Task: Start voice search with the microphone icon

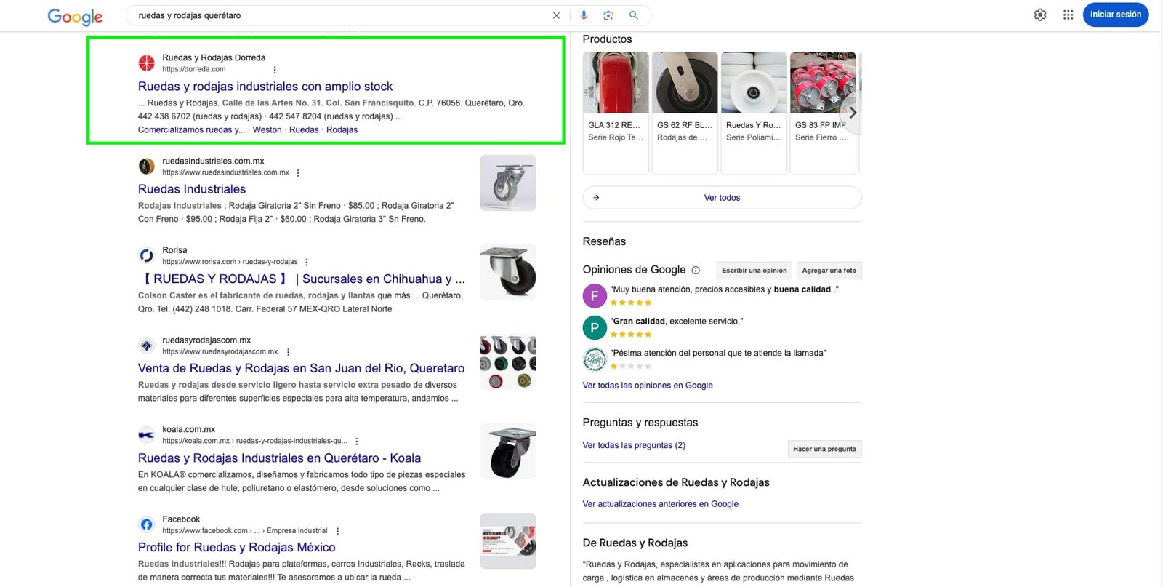Action: [584, 15]
